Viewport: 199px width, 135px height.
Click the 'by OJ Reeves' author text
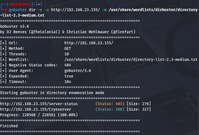(x=13, y=32)
